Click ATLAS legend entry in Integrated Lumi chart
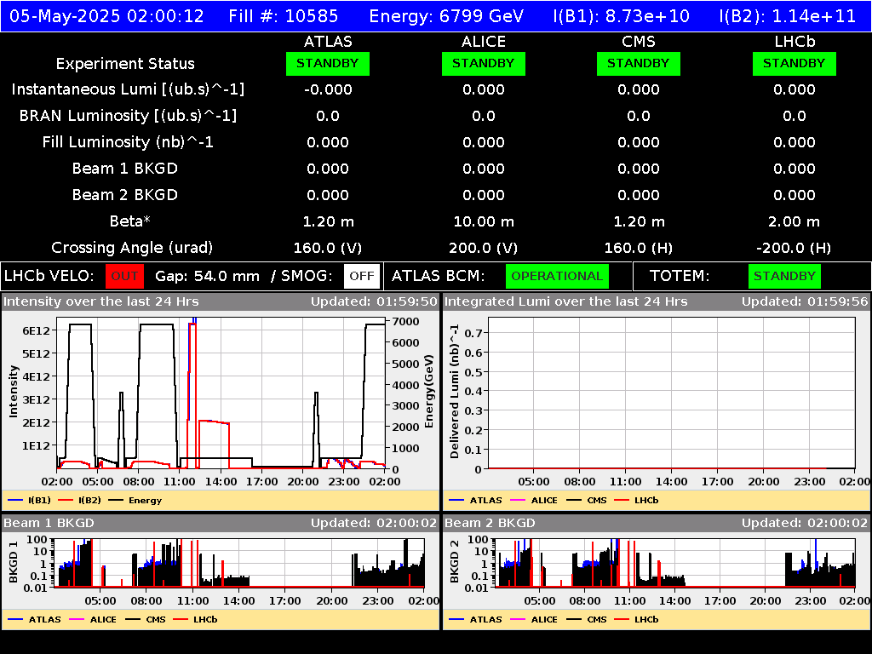This screenshot has width=872, height=654. [x=475, y=500]
